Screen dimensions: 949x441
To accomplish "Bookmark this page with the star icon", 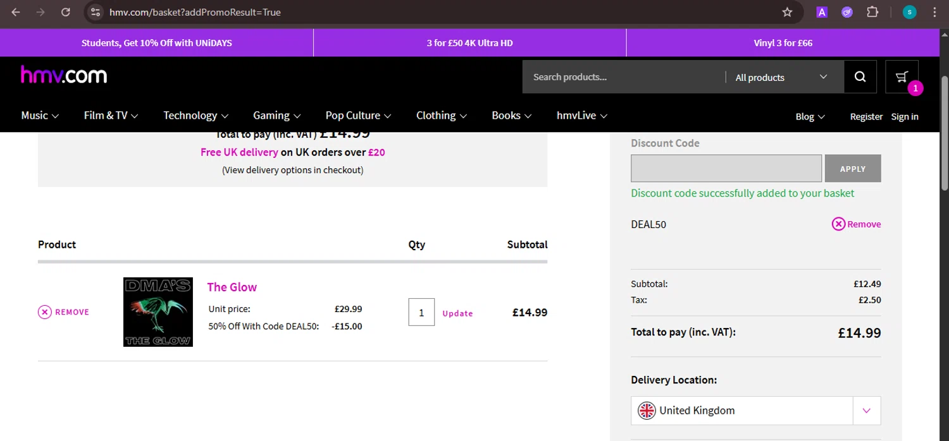I will tap(787, 12).
